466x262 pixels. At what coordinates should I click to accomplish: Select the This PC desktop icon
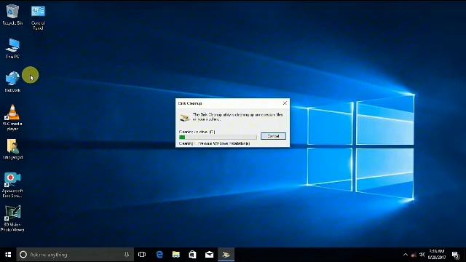coord(12,49)
